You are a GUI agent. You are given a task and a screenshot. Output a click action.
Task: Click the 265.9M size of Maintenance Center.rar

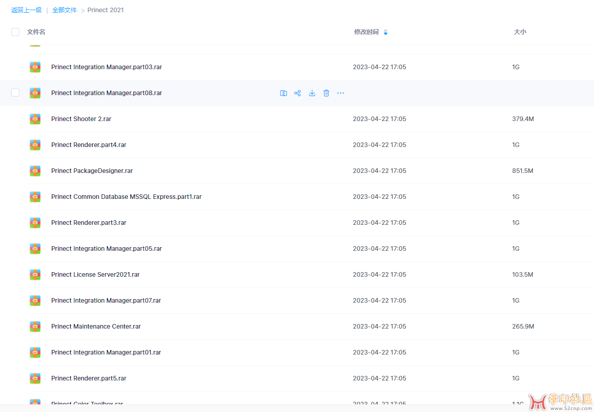523,327
